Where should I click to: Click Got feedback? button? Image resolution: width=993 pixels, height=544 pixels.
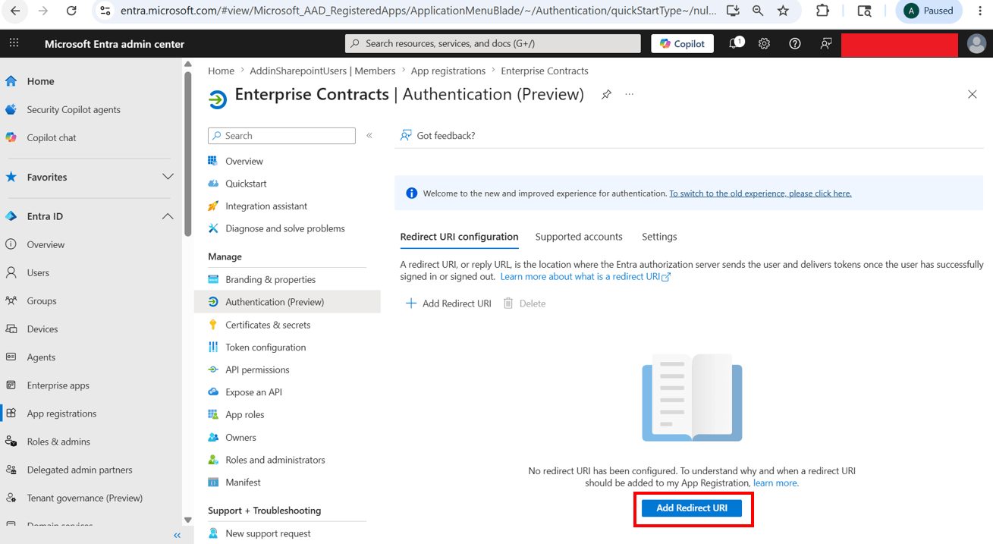coord(438,135)
